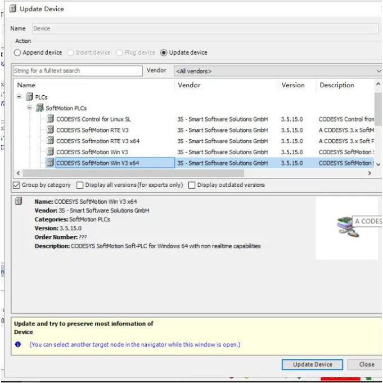
Task: Click the Update Device button
Action: point(312,364)
